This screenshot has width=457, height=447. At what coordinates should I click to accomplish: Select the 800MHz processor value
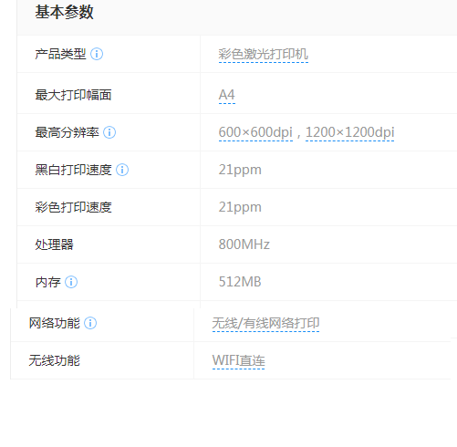244,244
